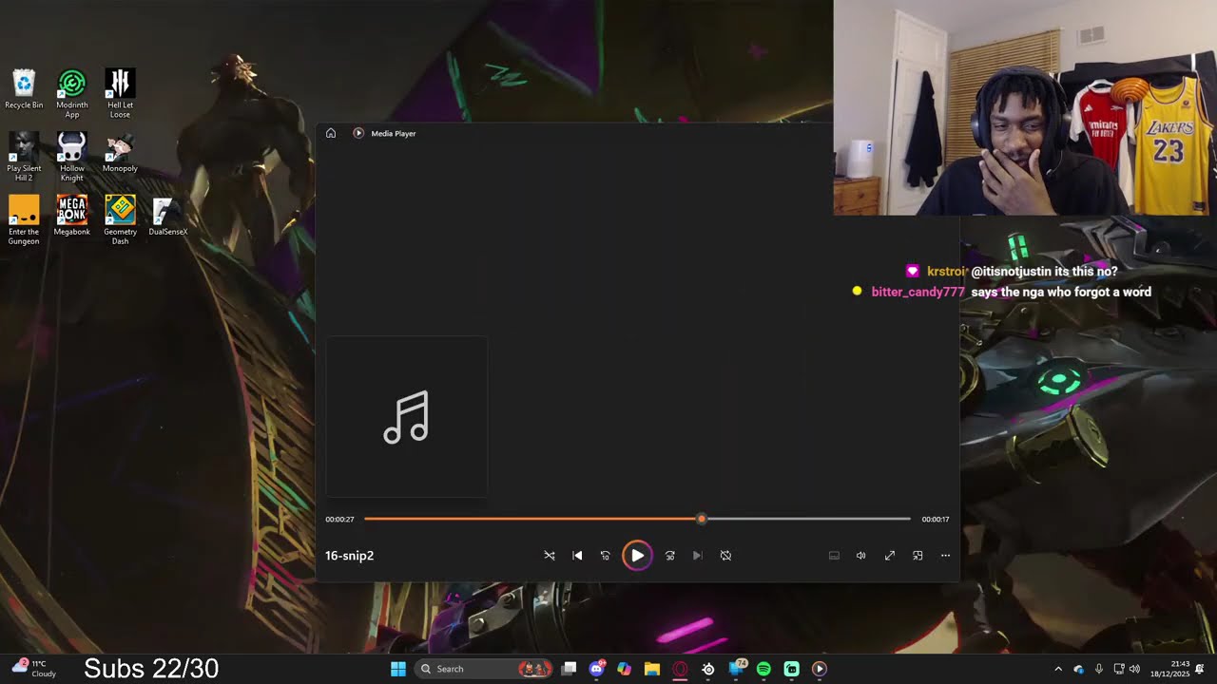Image resolution: width=1217 pixels, height=684 pixels.
Task: Click the music note album art
Action: [x=407, y=416]
